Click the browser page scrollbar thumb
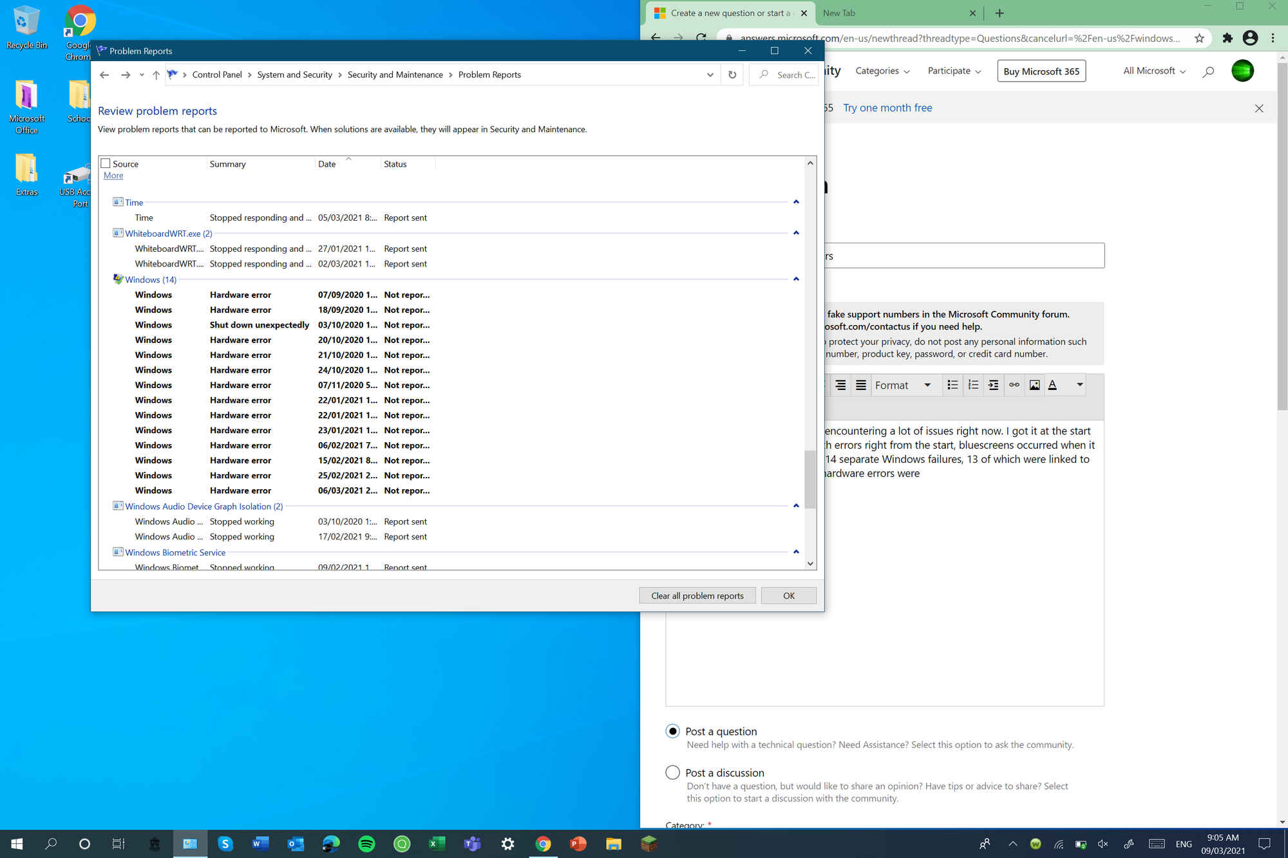Viewport: 1288px width, 858px height. (x=1282, y=236)
